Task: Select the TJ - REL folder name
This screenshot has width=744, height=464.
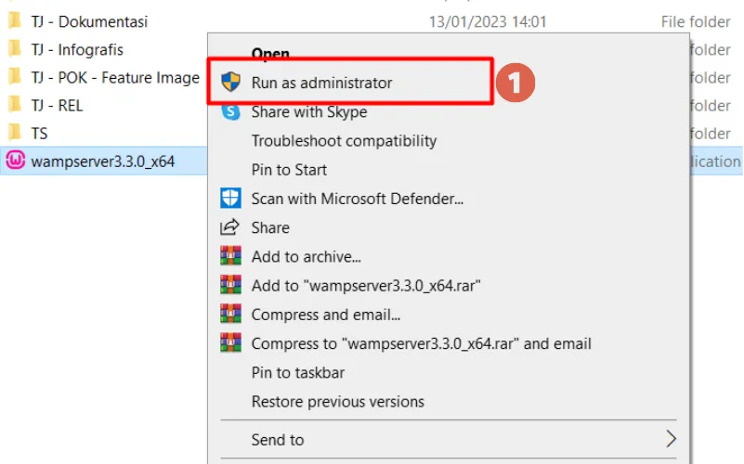Action: coord(57,105)
